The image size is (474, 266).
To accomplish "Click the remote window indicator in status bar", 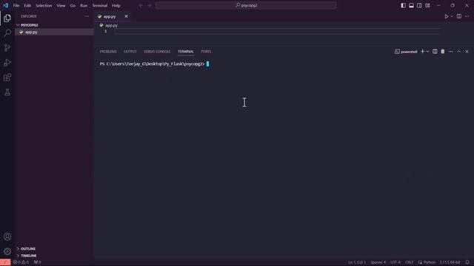I will click(5, 262).
